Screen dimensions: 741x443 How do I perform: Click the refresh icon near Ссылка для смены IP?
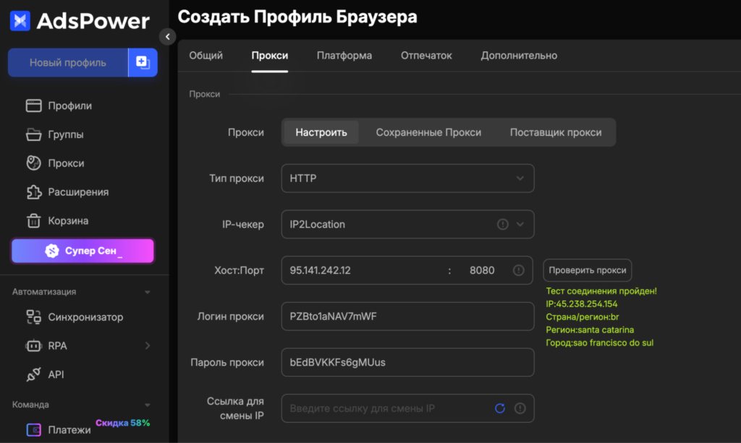click(x=500, y=408)
